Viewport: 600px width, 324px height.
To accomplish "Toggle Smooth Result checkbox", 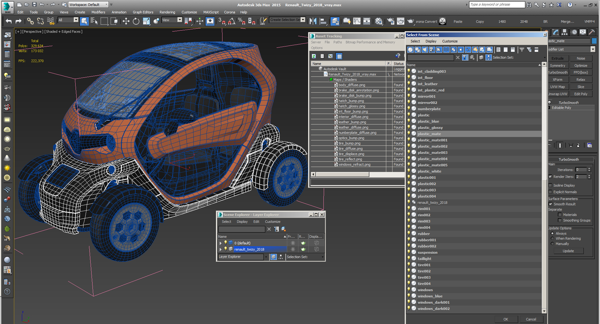I will 550,204.
